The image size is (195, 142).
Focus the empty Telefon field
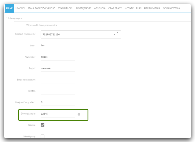point(58,91)
